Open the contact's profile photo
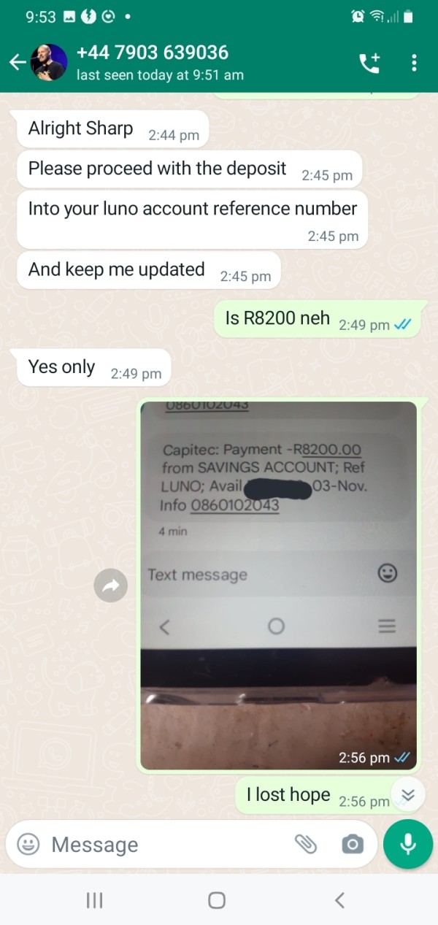 coord(50,63)
